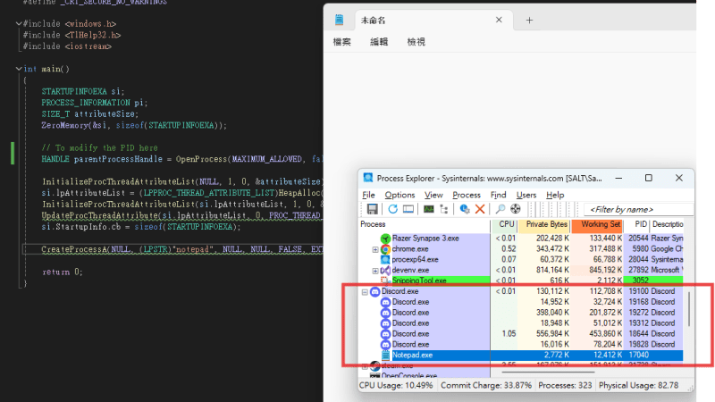Click the Processes: 323 status entry
715x402 pixels.
565,386
